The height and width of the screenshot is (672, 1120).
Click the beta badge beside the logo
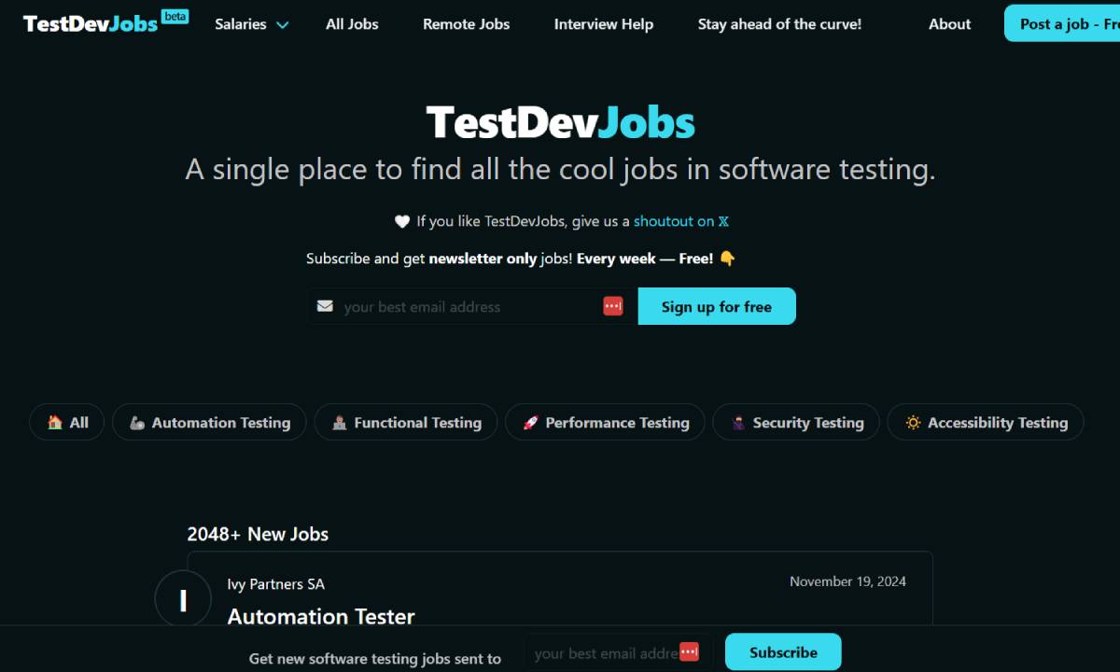(175, 16)
